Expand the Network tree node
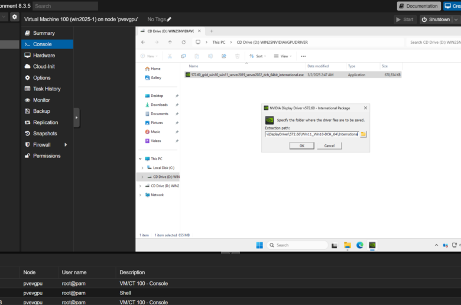This screenshot has width=461, height=305. click(x=140, y=195)
